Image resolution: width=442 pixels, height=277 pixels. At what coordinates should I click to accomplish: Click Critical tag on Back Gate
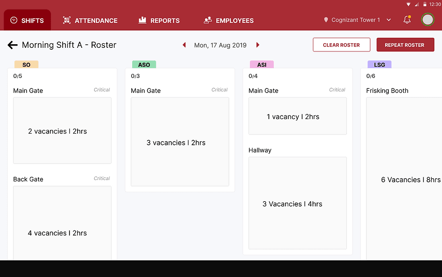coord(102,178)
